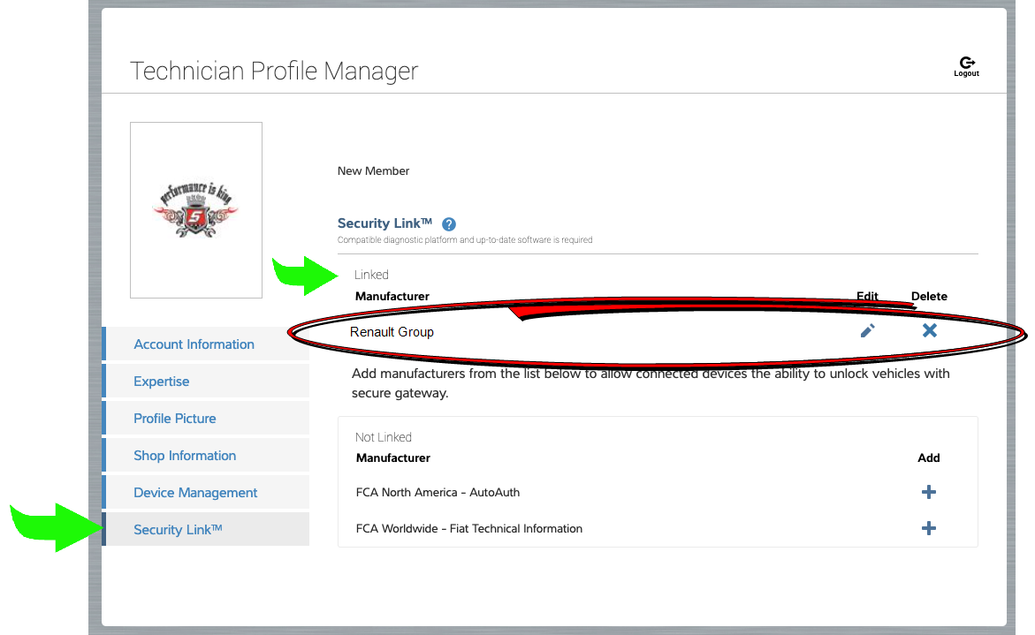This screenshot has height=635, width=1035.
Task: Go to the Expertise section
Action: point(162,382)
